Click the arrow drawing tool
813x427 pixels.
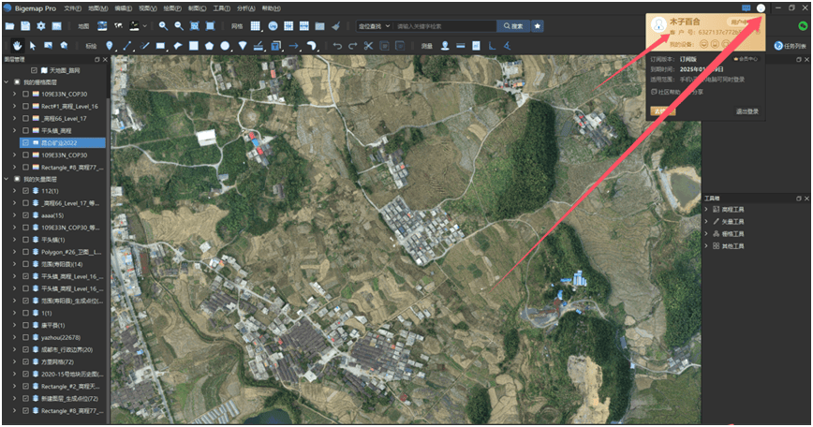pos(293,46)
